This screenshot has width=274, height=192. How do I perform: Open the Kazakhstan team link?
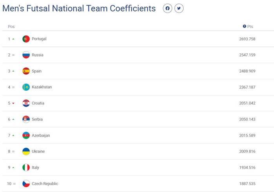42,87
